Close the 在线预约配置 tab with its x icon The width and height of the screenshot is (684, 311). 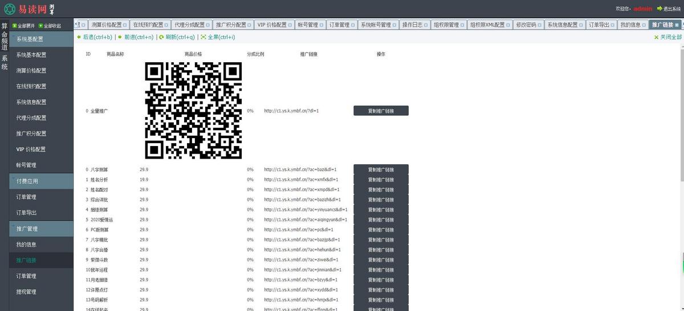(x=168, y=25)
